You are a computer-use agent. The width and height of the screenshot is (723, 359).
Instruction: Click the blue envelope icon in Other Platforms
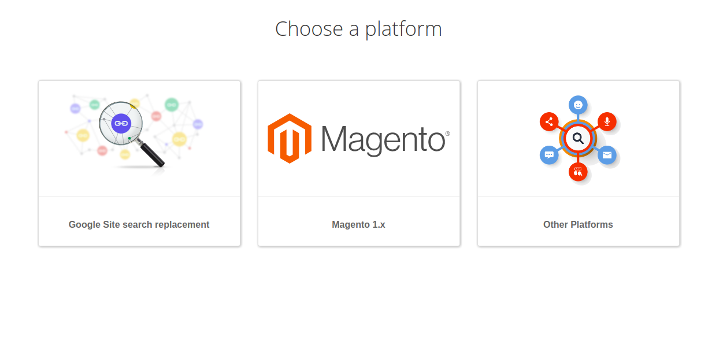tap(607, 154)
